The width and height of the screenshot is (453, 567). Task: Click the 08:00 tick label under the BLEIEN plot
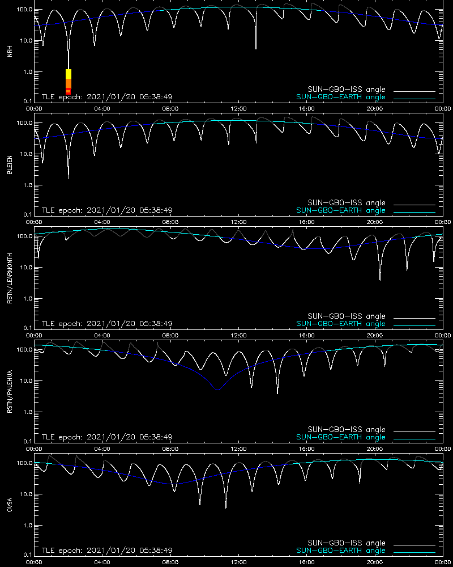(170, 222)
